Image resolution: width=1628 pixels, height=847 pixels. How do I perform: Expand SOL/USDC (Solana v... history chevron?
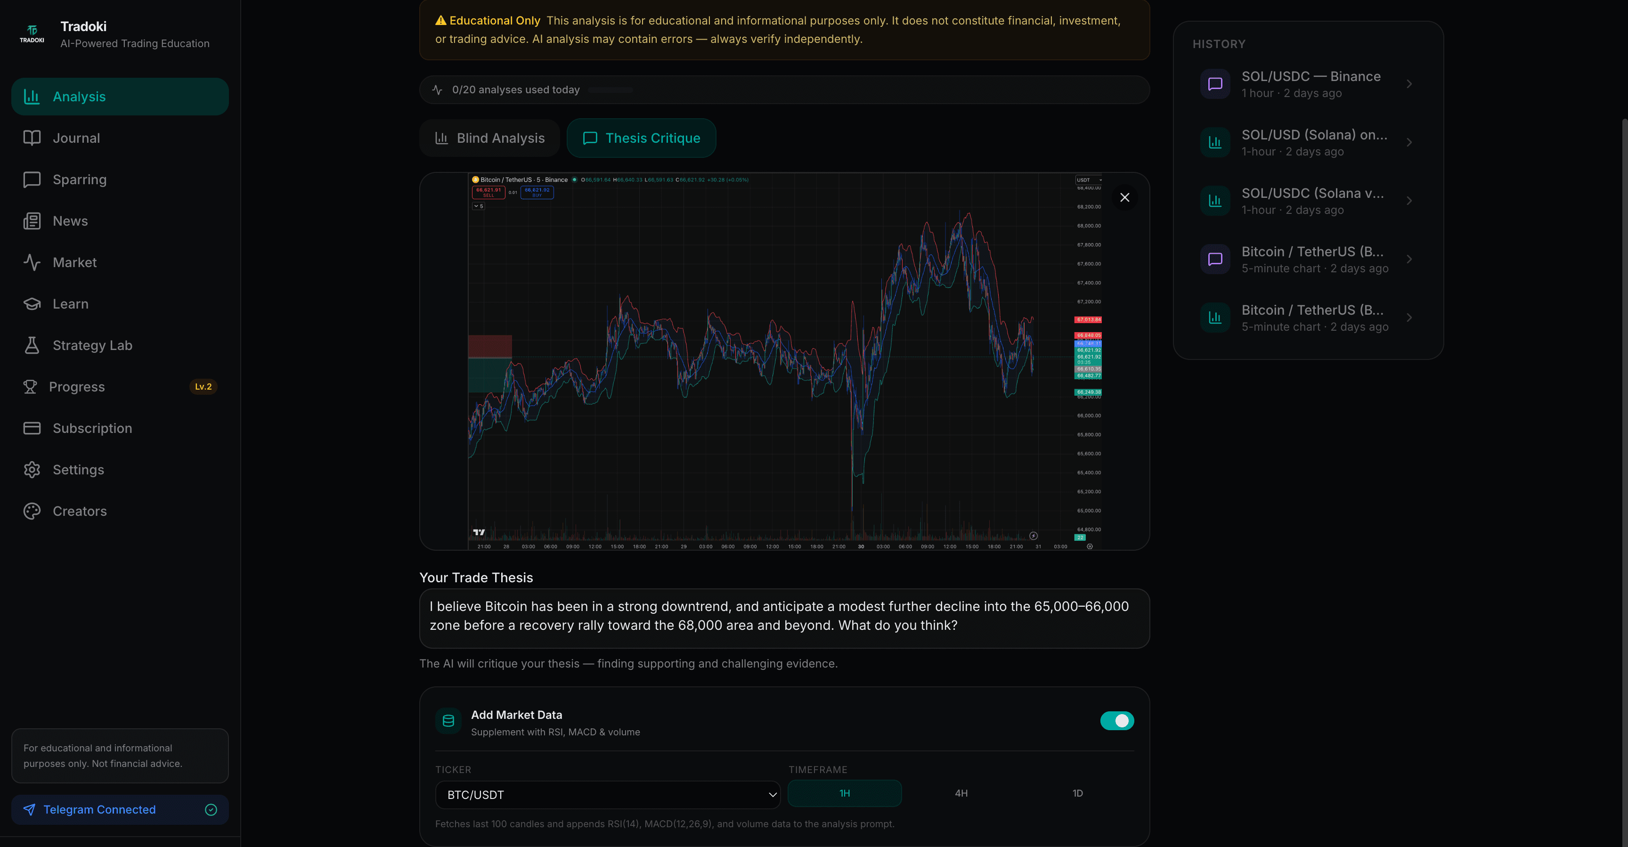pyautogui.click(x=1408, y=201)
